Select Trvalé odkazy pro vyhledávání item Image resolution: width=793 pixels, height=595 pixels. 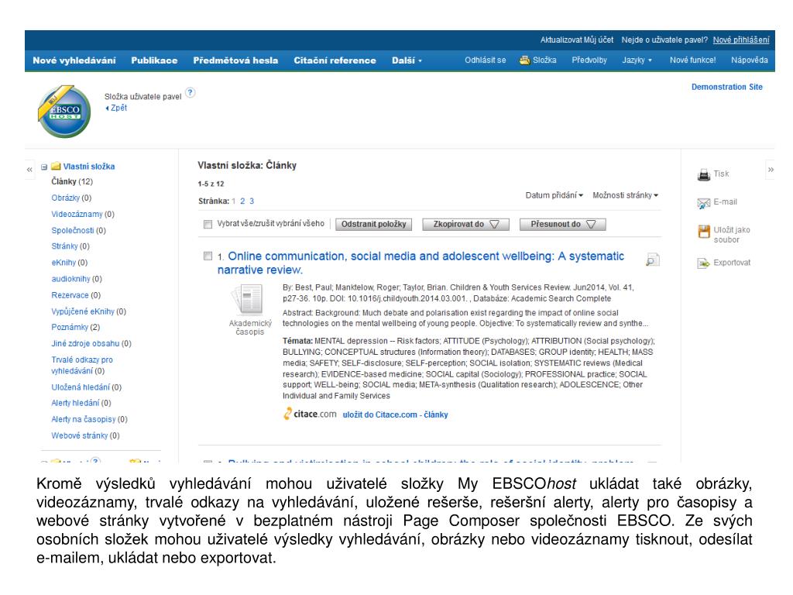point(82,366)
